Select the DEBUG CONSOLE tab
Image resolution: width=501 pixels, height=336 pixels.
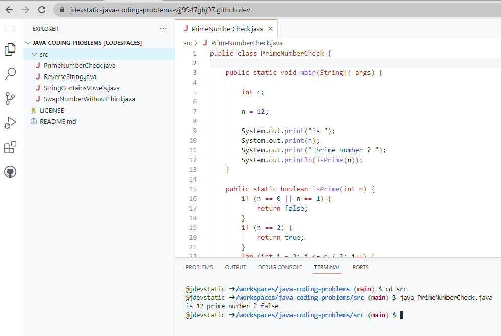click(x=280, y=267)
